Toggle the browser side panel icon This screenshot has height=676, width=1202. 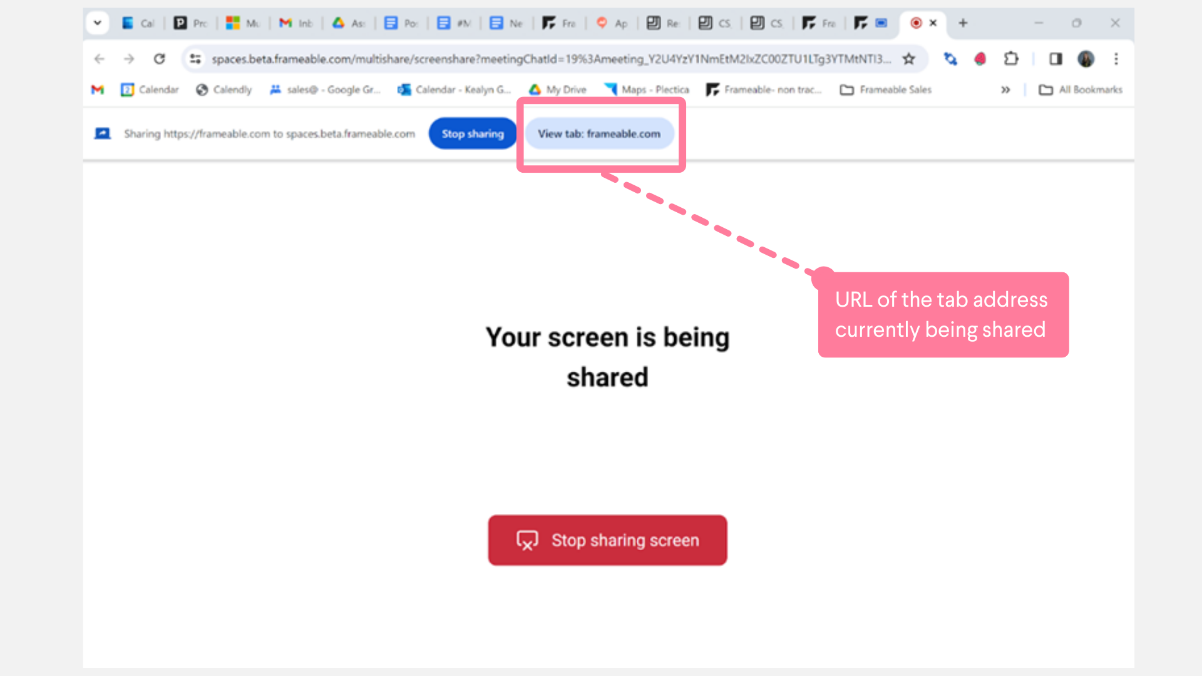[1056, 59]
